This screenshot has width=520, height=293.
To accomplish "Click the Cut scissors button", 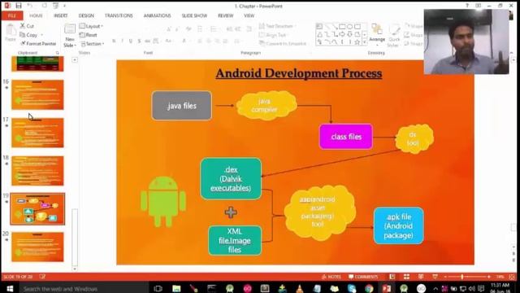I will tap(27, 25).
